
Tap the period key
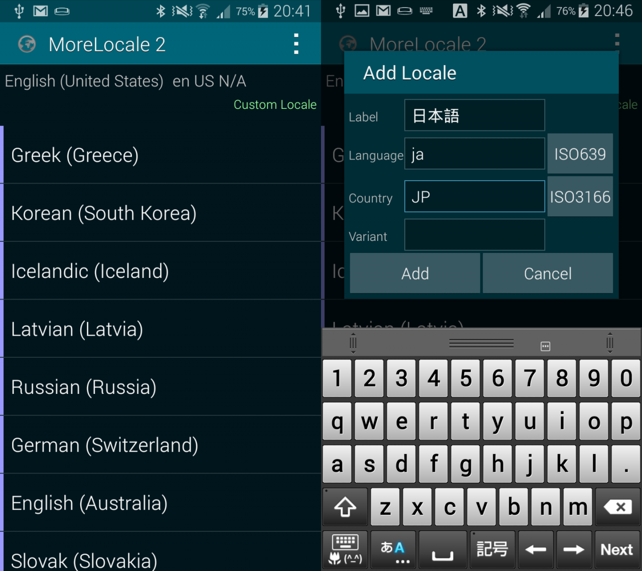626,464
